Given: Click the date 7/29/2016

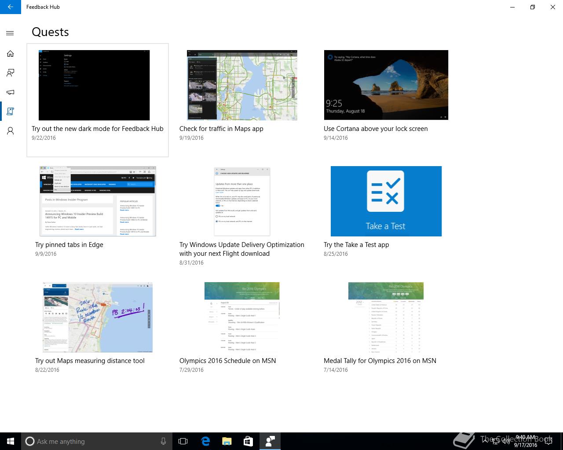Looking at the screenshot, I should [x=191, y=370].
